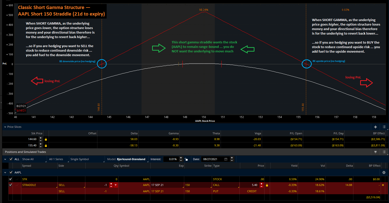Open the calendar picker beside the Date field
The height and width of the screenshot is (203, 389).
[x=226, y=159]
